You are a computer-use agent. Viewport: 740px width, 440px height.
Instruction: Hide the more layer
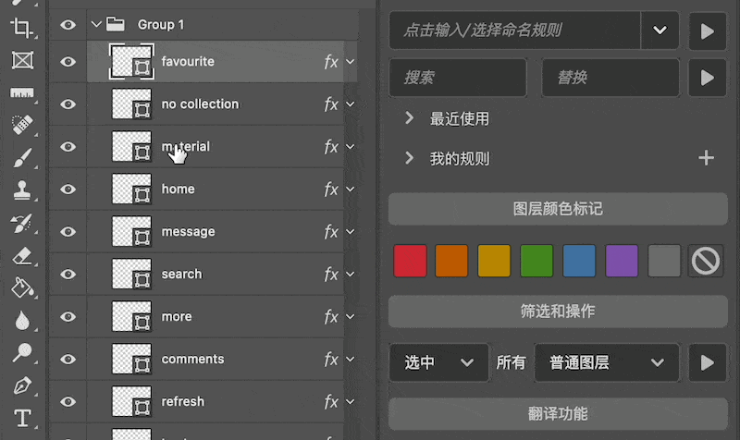click(68, 316)
